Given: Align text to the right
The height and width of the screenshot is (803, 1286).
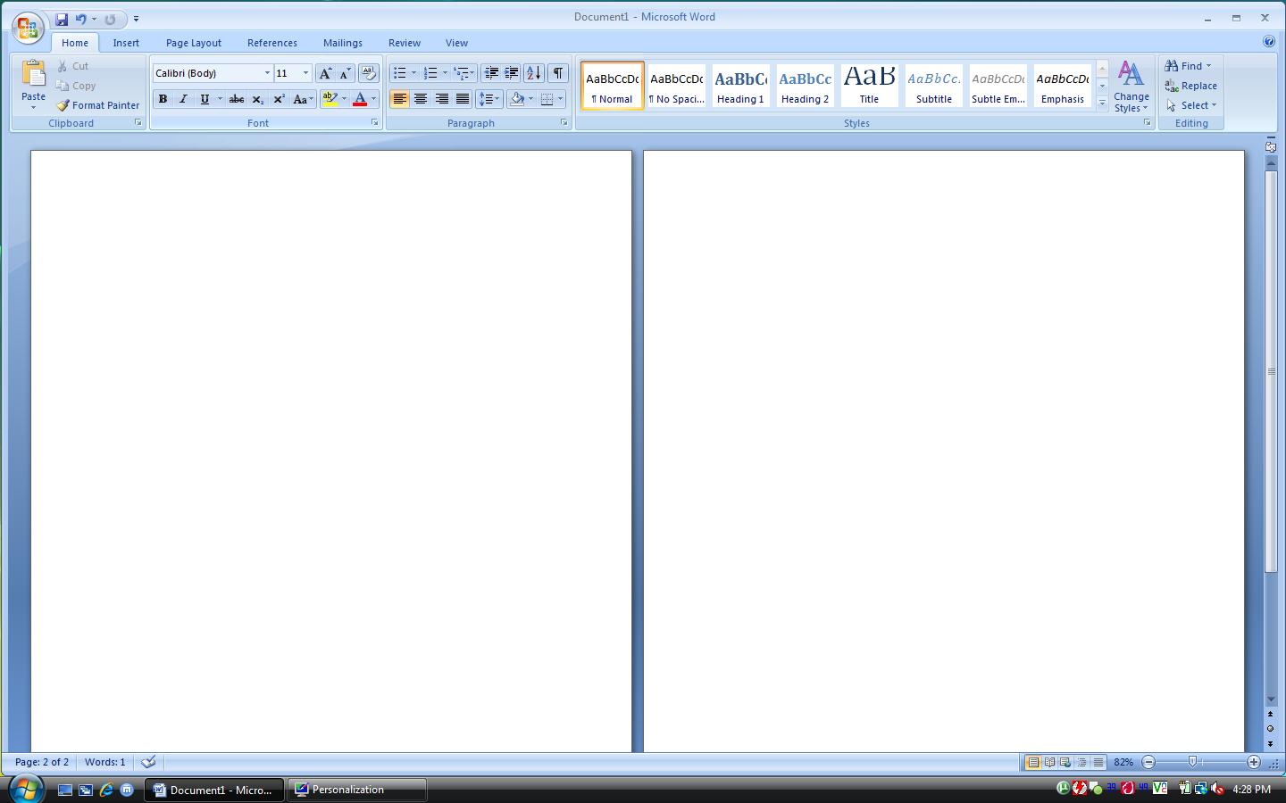Looking at the screenshot, I should (441, 99).
